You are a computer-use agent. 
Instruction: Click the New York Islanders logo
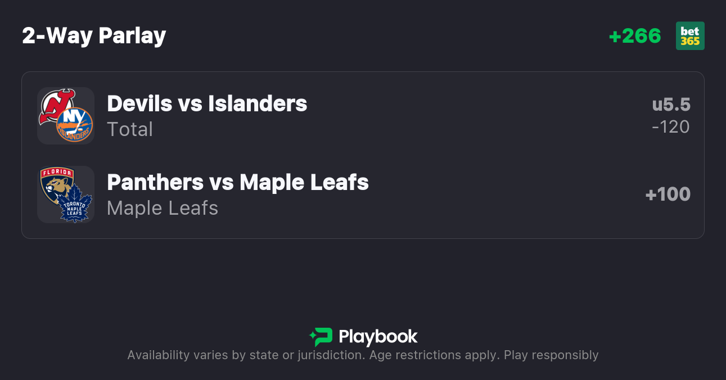[75, 125]
